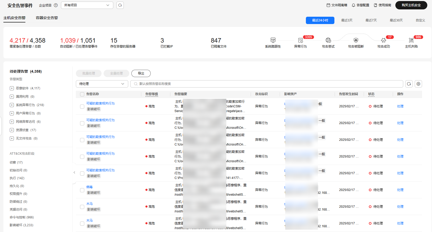Select the 病毒 row checkbox
The width and height of the screenshot is (432, 232).
click(82, 190)
